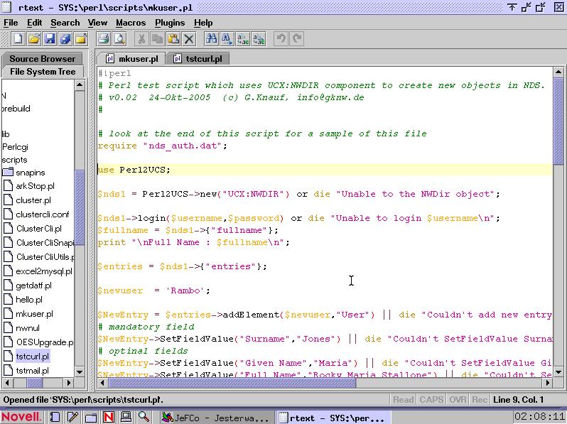Click the Open file folder icon
Screen dimensions: 567x424
[34, 39]
